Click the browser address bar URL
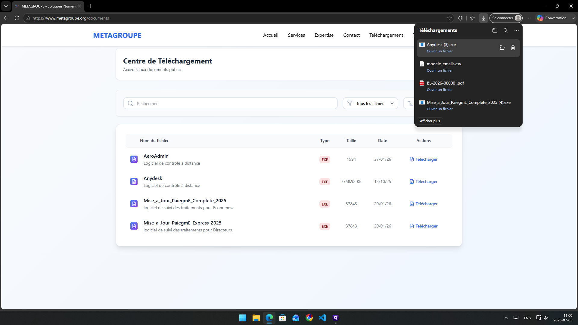 [x=71, y=18]
